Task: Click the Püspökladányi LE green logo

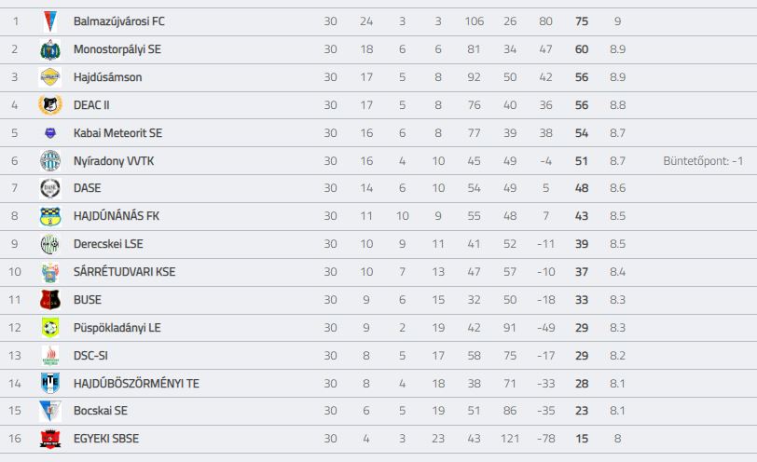Action: [50, 328]
